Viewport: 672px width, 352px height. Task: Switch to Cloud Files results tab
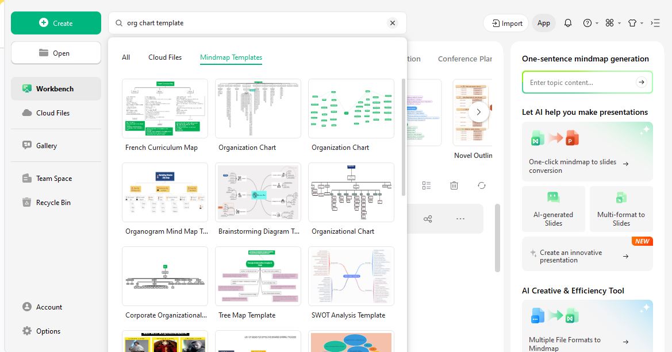tap(165, 57)
